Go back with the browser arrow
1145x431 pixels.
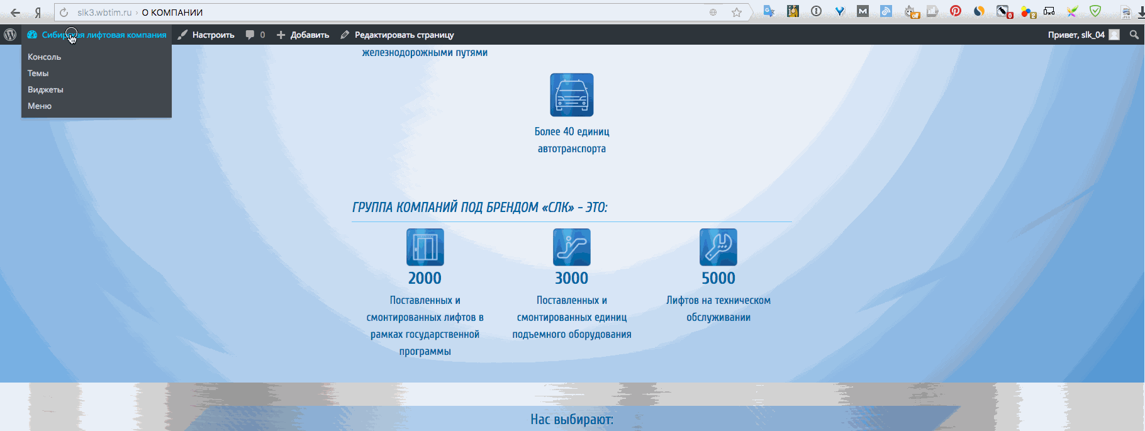[15, 13]
